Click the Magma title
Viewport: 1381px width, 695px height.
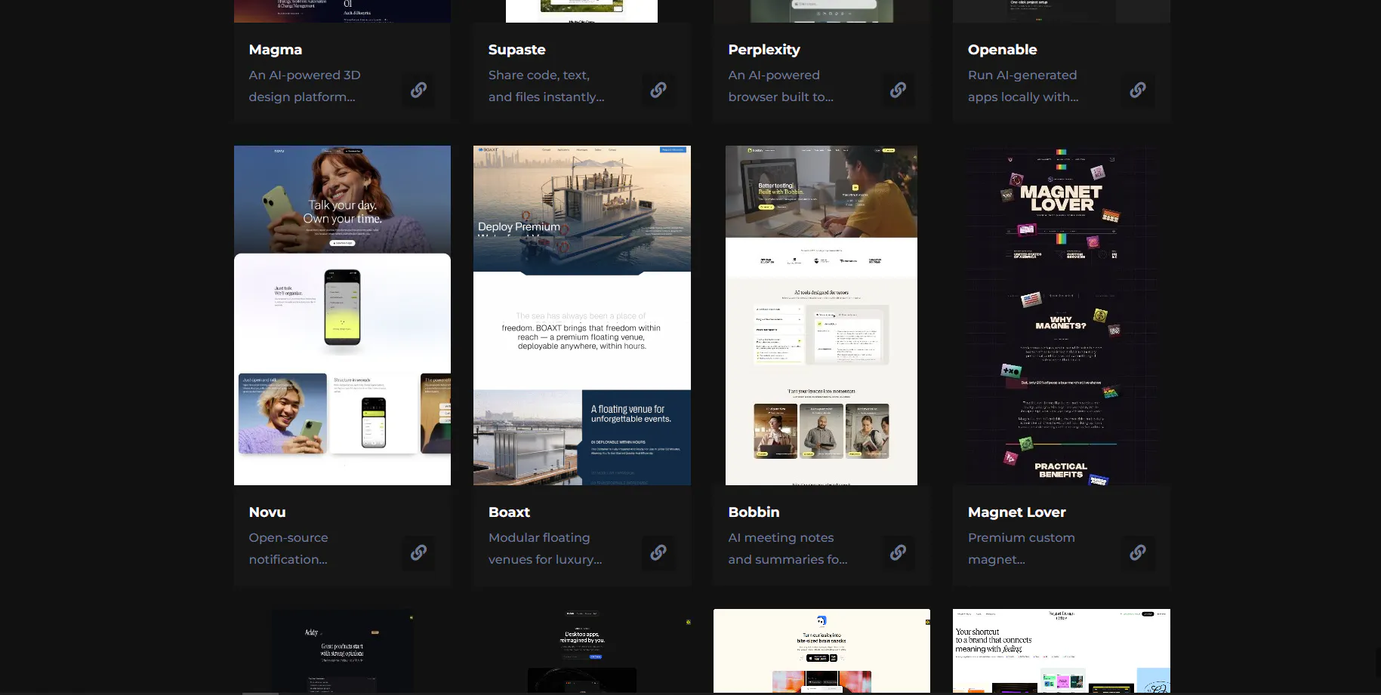pyautogui.click(x=276, y=50)
